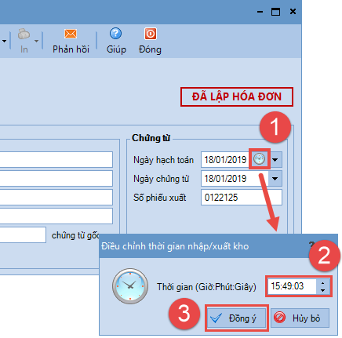The width and height of the screenshot is (342, 338).
Task: Click the question mark in dialog title
Action: [311, 245]
